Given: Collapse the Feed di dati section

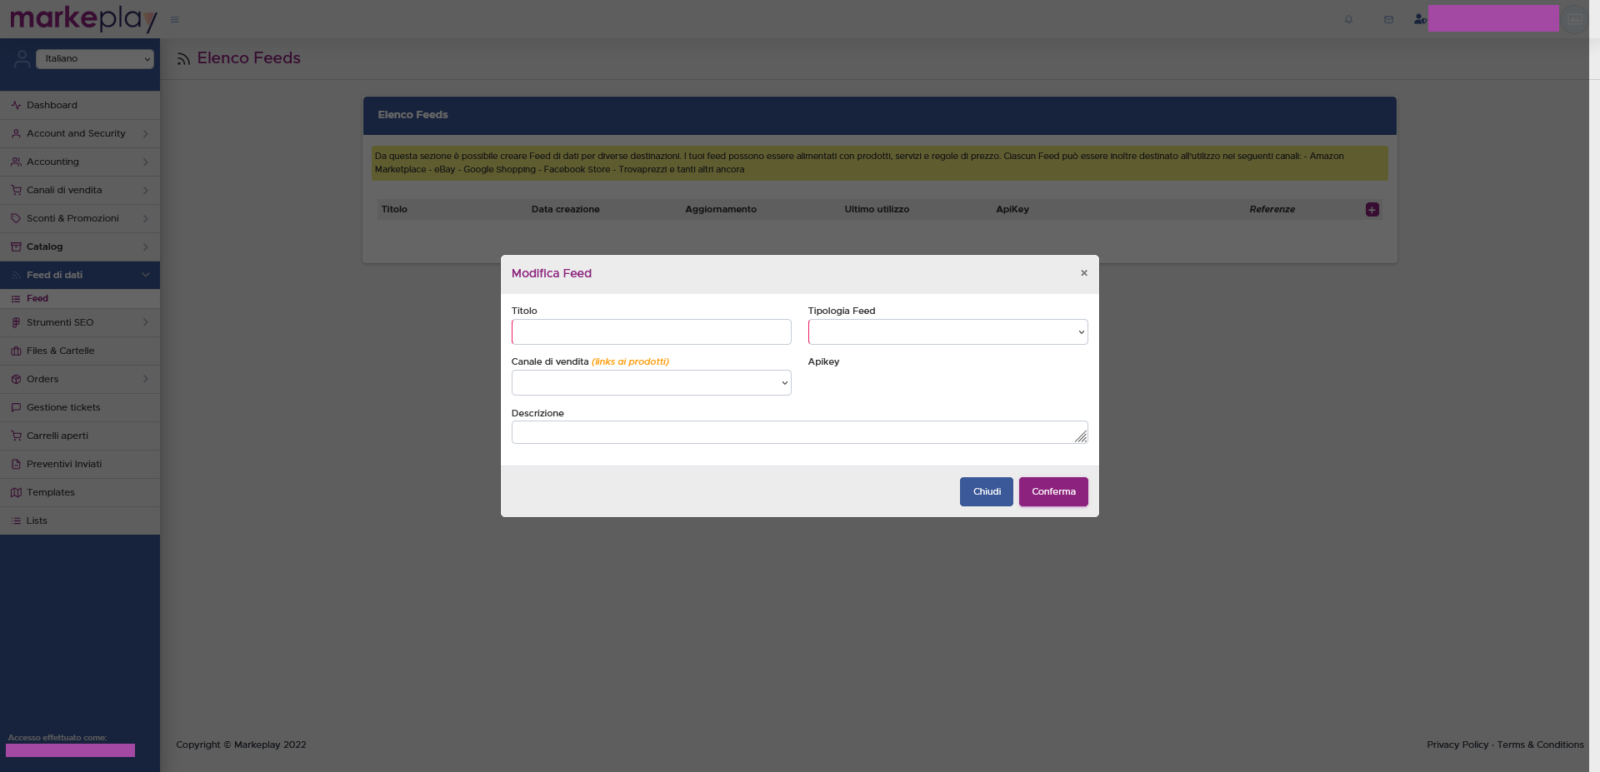Looking at the screenshot, I should click(80, 275).
